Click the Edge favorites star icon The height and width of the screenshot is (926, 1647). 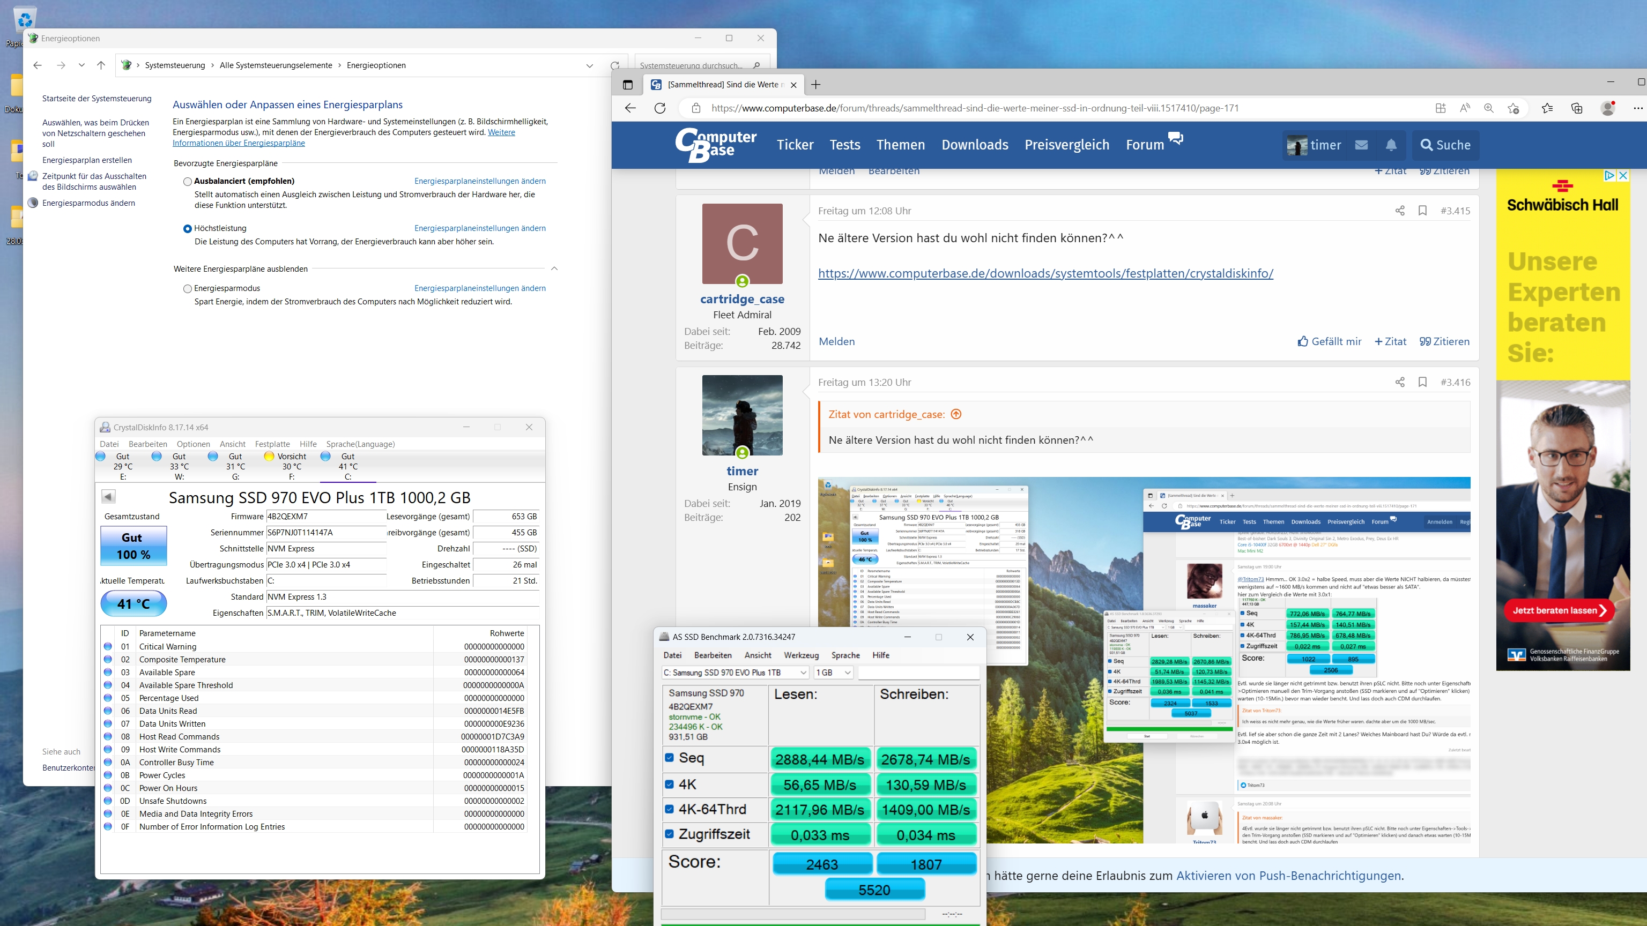pyautogui.click(x=1547, y=108)
